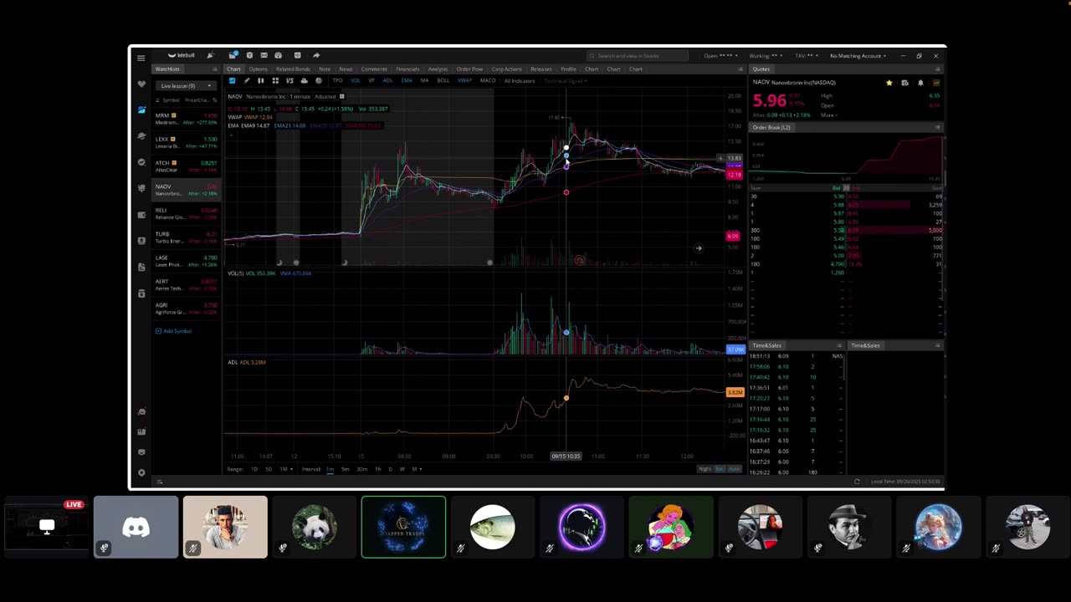Open the Technical Signal dropdown
The height and width of the screenshot is (602, 1071).
point(565,80)
